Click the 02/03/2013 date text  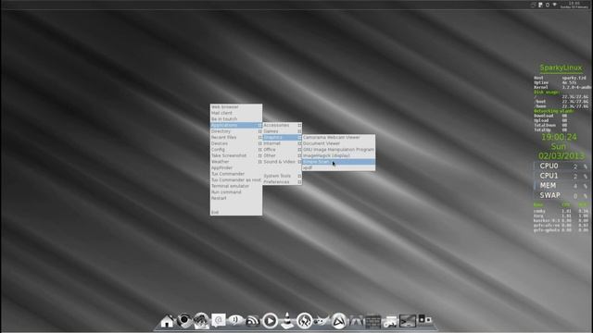click(x=561, y=155)
